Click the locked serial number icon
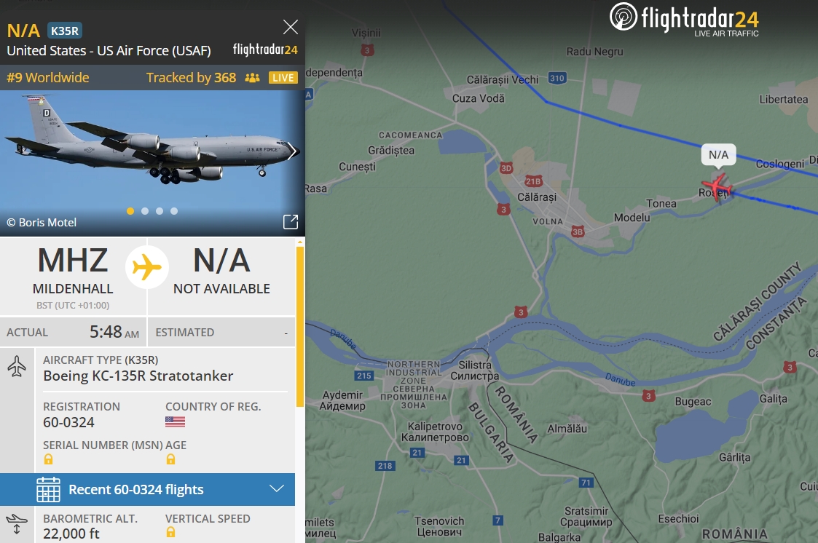The image size is (818, 543). (x=49, y=459)
